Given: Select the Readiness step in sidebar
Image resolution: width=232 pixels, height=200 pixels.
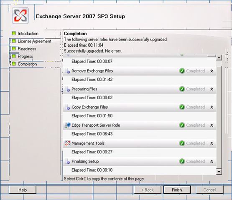Looking at the screenshot, I should coord(24,49).
